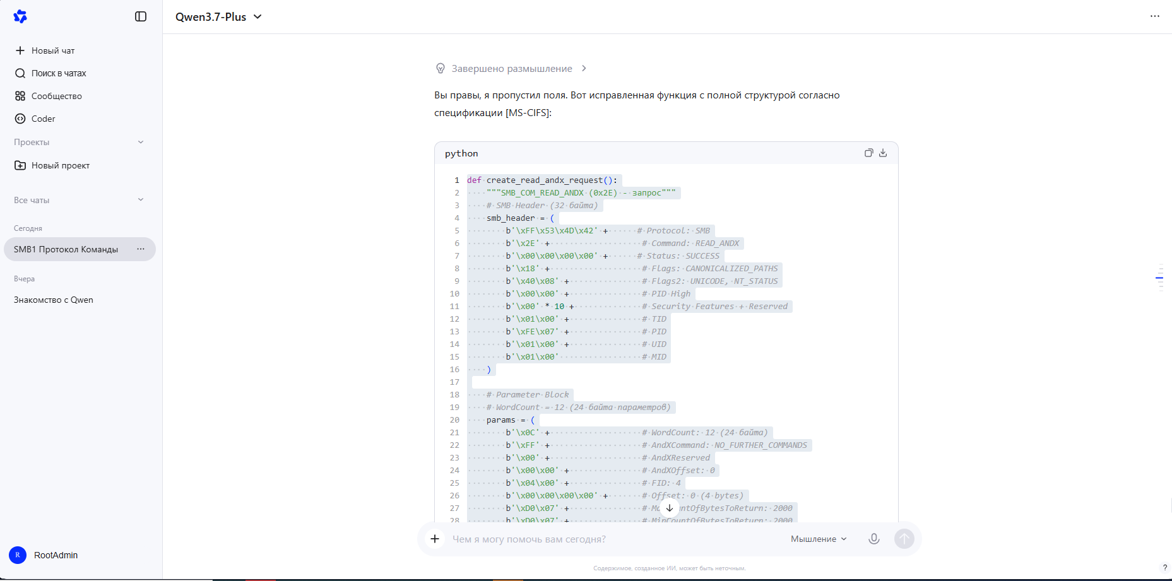Click the Новый проект folder icon
The width and height of the screenshot is (1172, 581).
coord(20,165)
